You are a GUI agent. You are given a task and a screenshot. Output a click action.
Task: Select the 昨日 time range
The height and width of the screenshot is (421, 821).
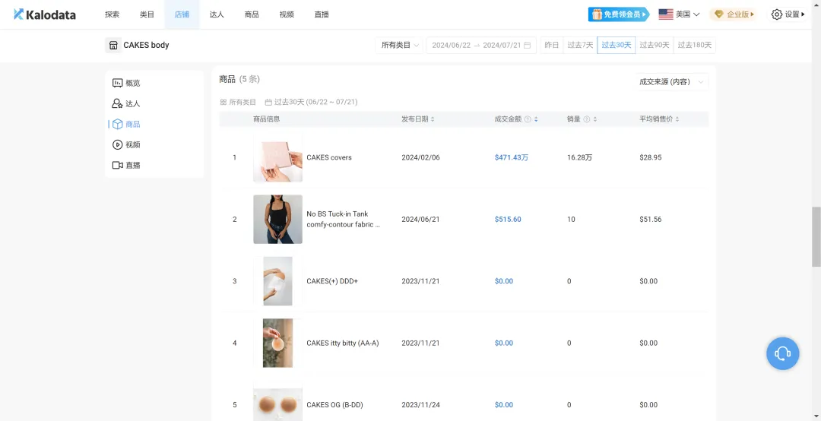[x=551, y=46]
